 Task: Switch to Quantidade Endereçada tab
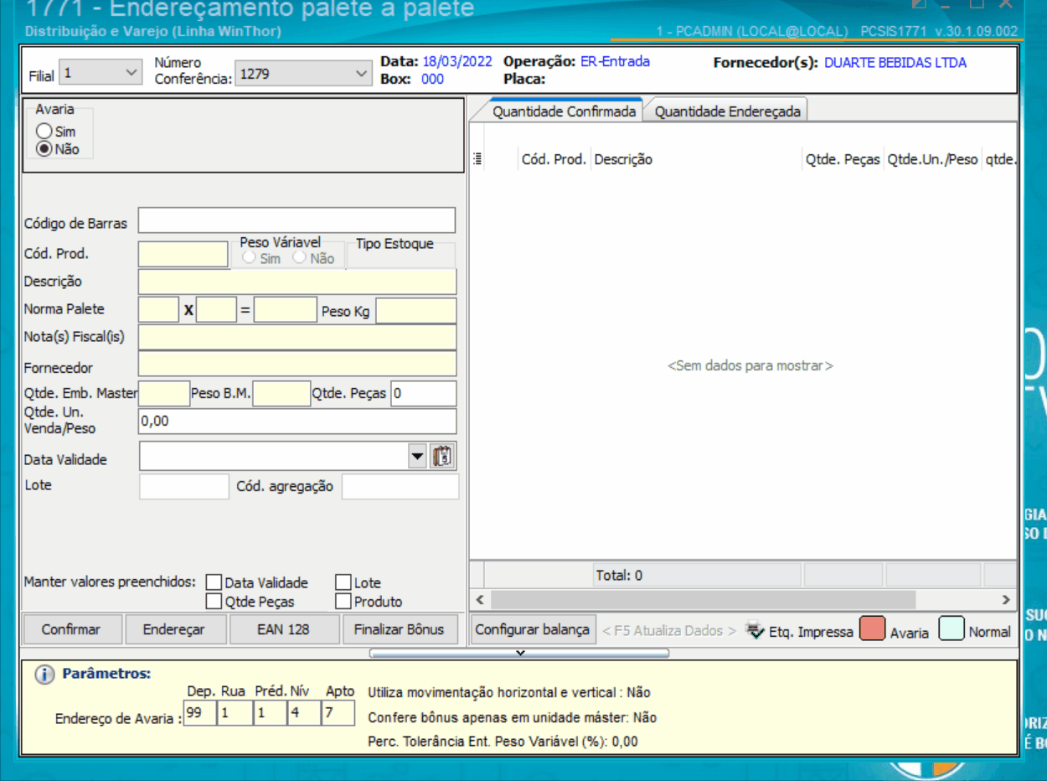click(727, 111)
